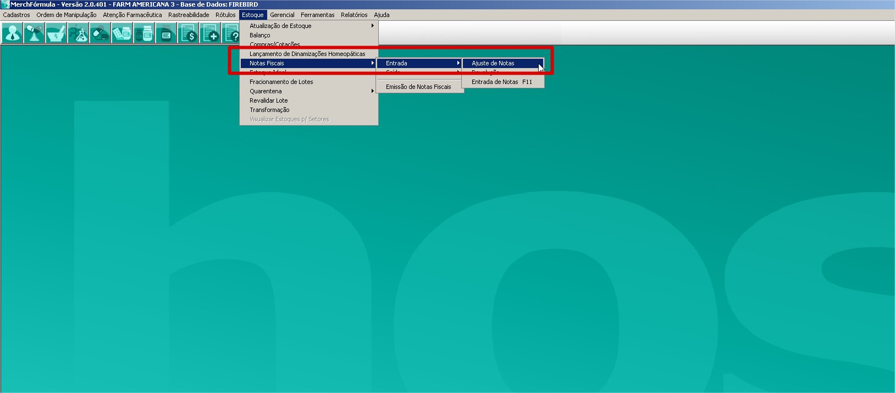The image size is (895, 393).
Task: Click the two medicine bottles icon
Action: (x=144, y=34)
